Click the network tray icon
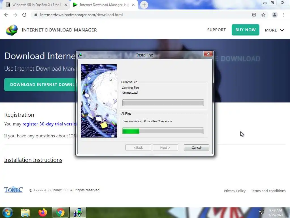This screenshot has width=290, height=218. (261, 212)
